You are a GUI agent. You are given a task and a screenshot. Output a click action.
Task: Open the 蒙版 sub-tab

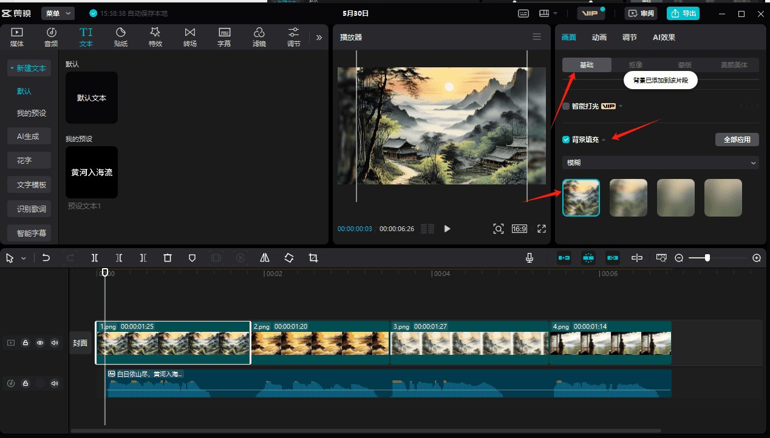[x=685, y=65]
